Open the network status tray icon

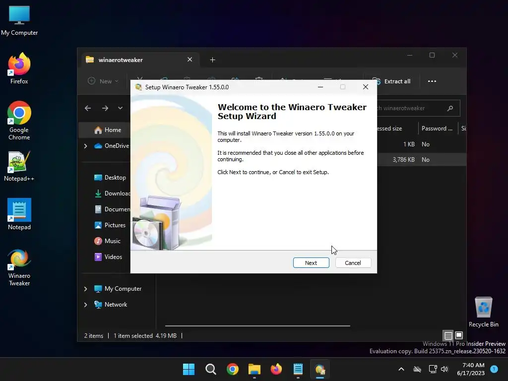click(433, 369)
